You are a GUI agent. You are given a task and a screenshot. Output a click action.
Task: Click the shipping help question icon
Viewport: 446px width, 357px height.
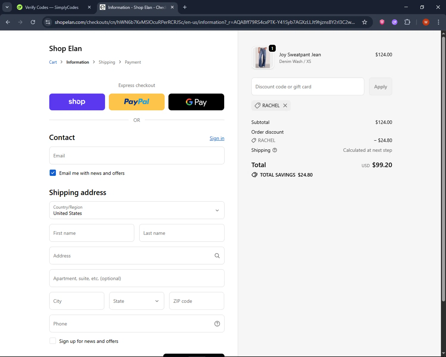pos(275,150)
